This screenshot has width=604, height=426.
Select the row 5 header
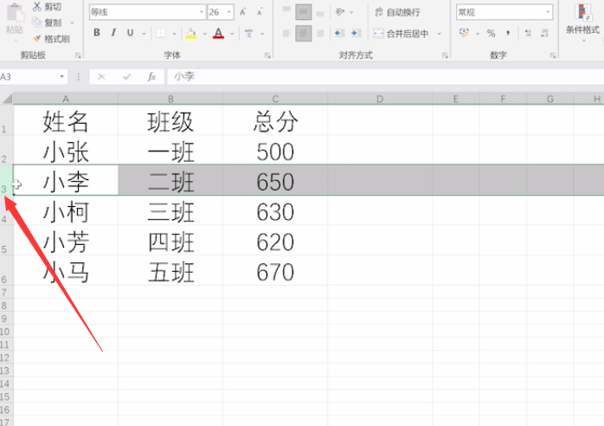5,249
